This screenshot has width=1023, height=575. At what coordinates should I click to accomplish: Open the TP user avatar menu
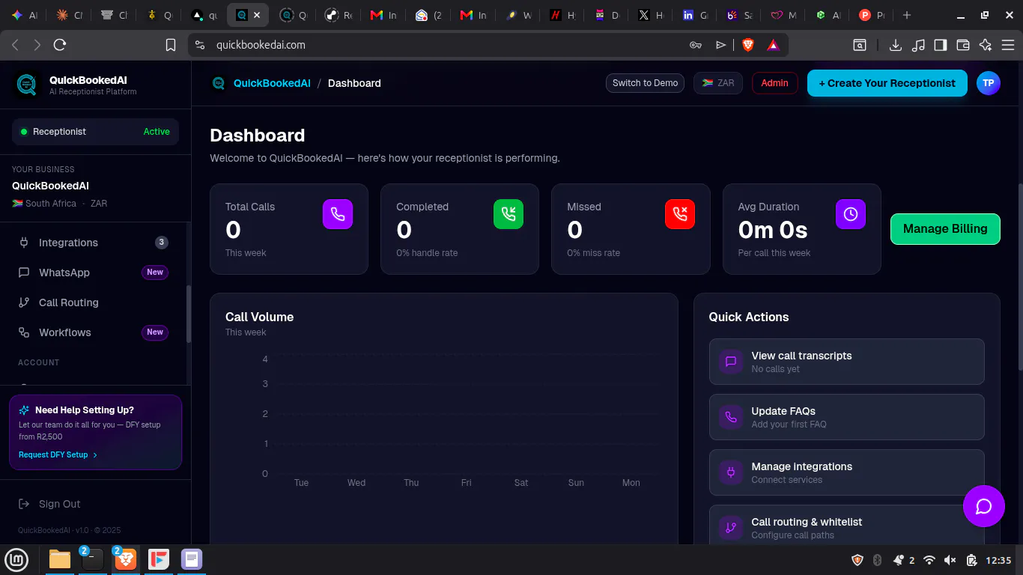[989, 83]
